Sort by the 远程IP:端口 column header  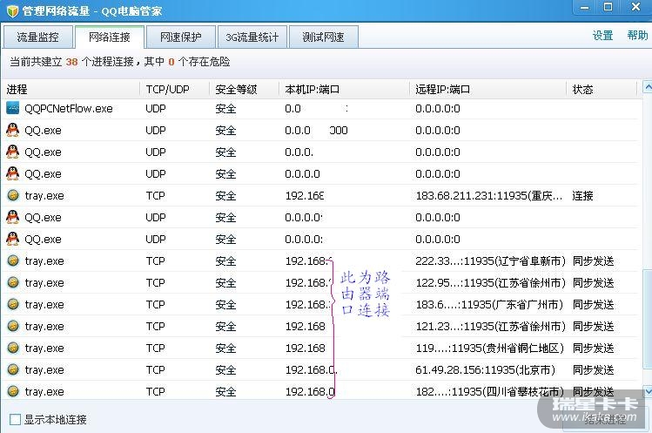(488, 89)
